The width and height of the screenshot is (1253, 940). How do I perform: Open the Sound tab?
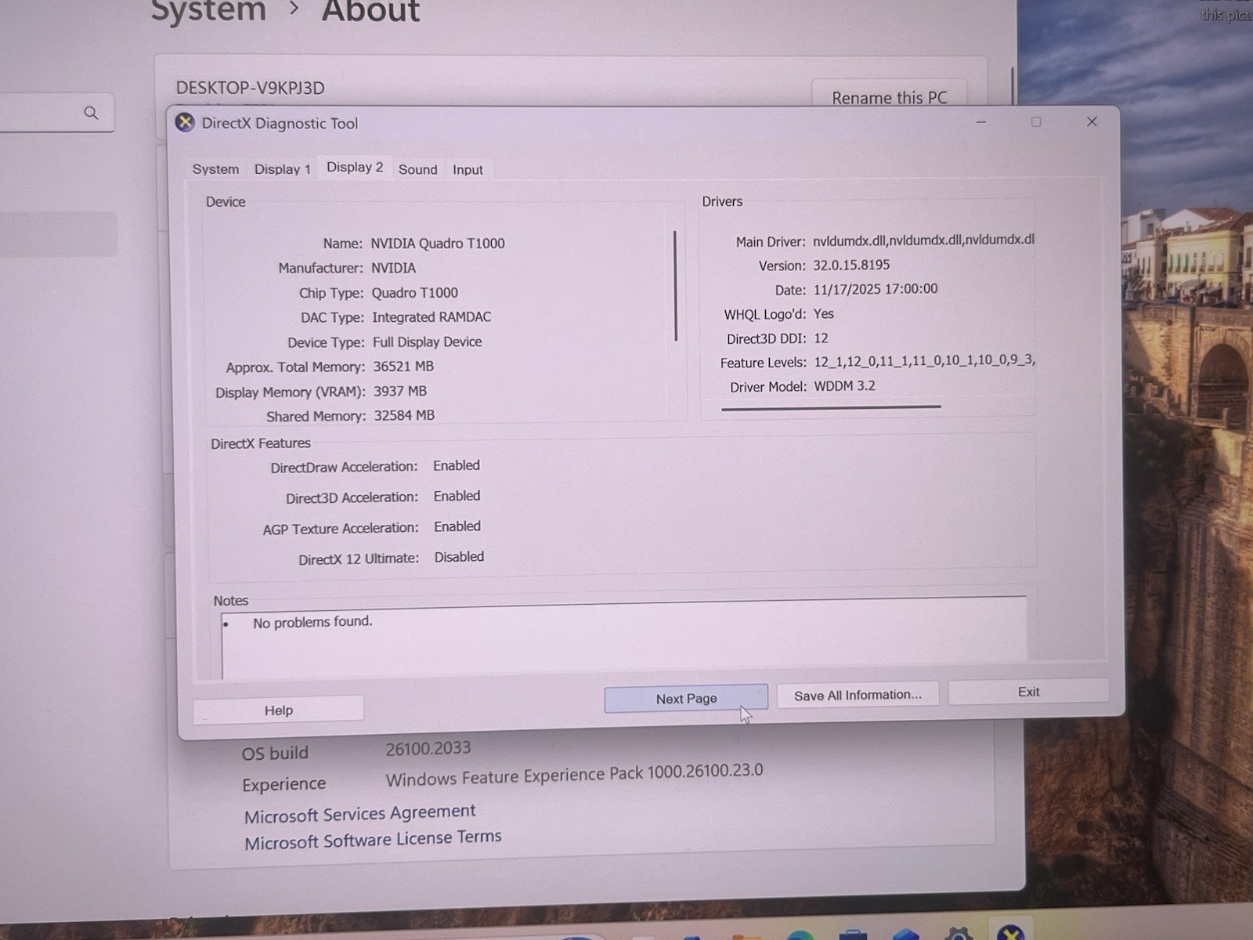click(417, 169)
